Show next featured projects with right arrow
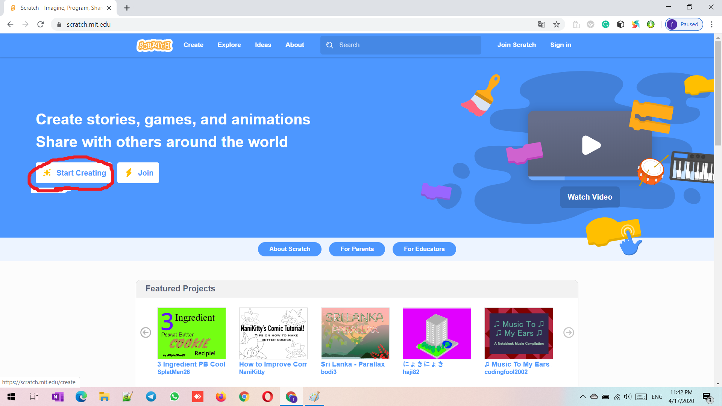 click(x=569, y=333)
